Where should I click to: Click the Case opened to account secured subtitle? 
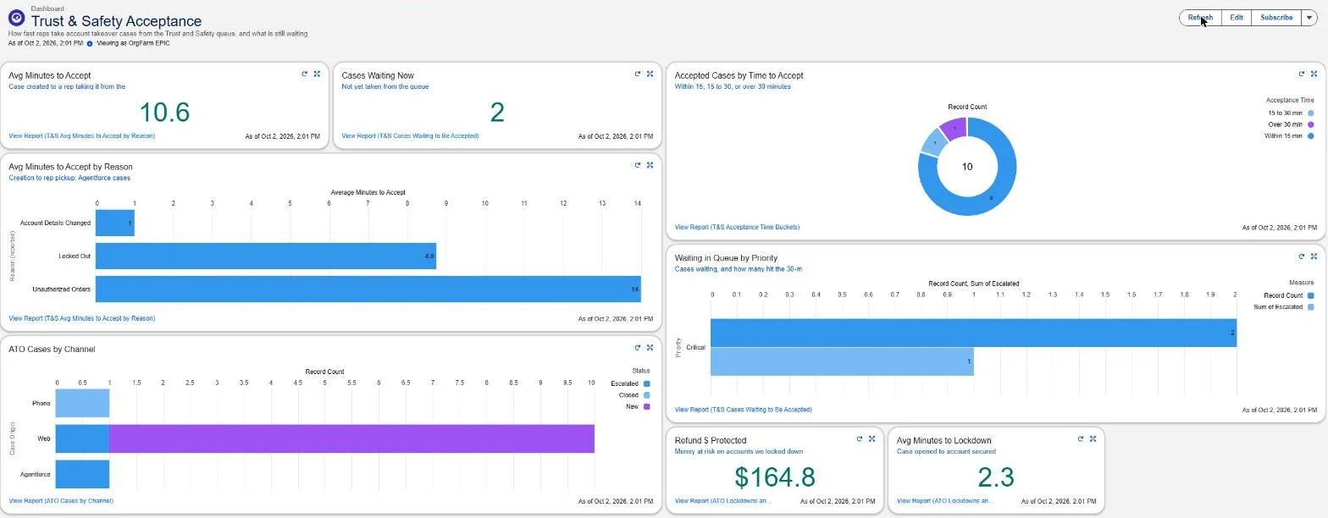946,452
